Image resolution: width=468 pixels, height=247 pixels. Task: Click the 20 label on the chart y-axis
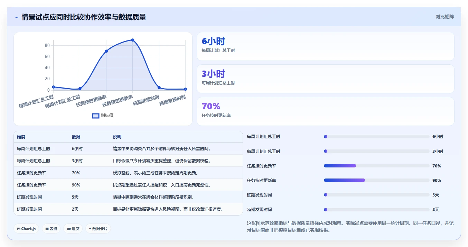[47, 79]
